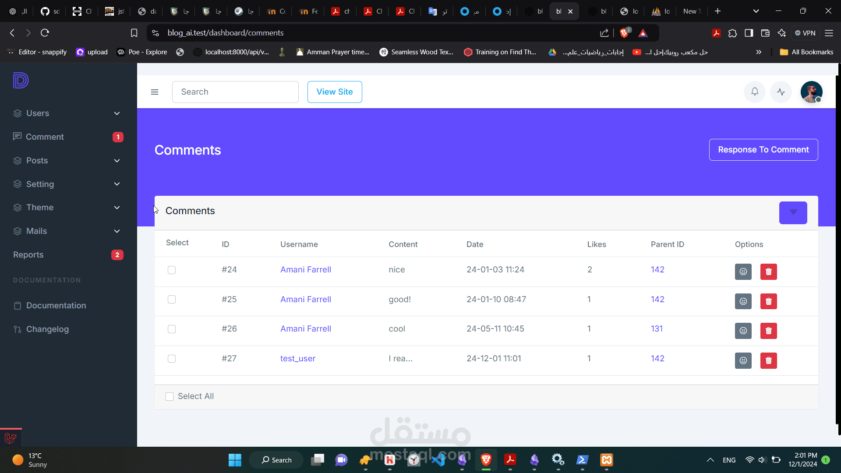Delete comment #27 with trash icon
This screenshot has height=473, width=841.
click(768, 360)
